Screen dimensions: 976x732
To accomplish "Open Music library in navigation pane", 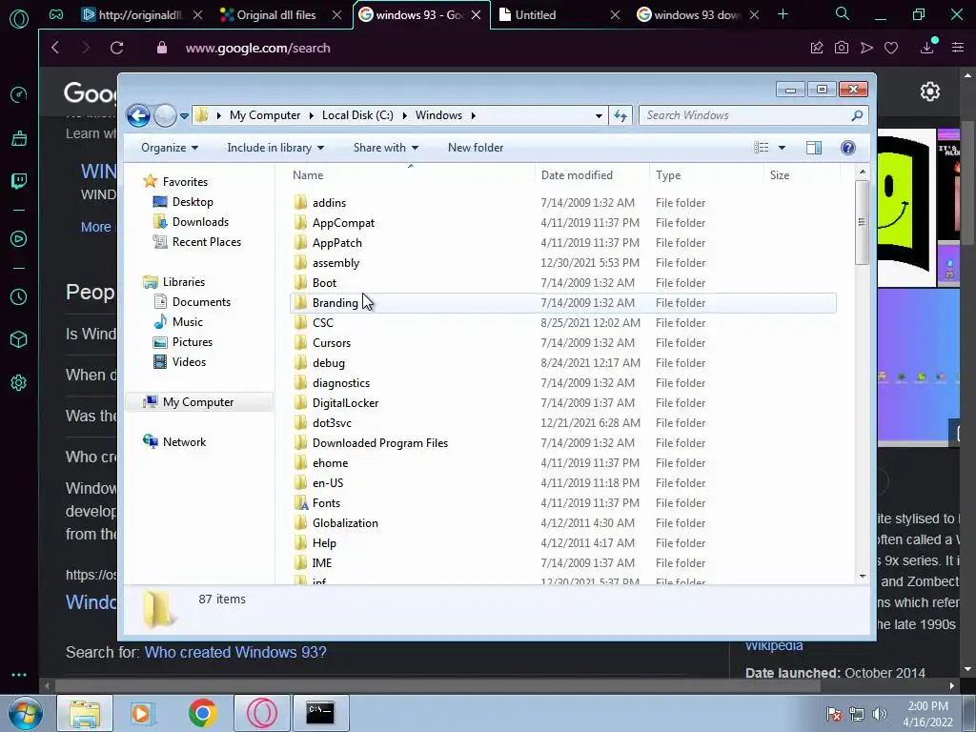I will (188, 322).
